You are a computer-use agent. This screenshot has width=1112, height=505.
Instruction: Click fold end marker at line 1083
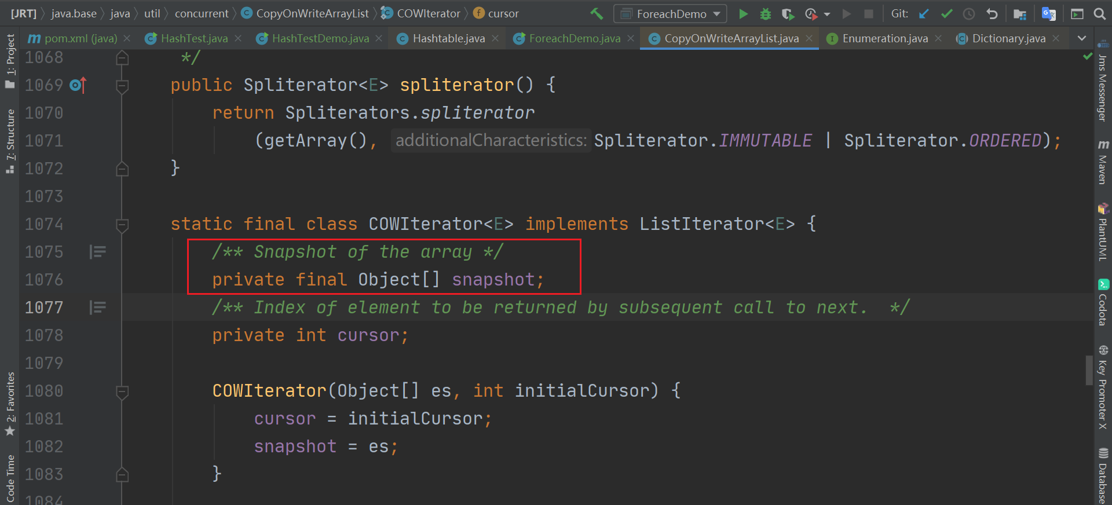tap(122, 475)
